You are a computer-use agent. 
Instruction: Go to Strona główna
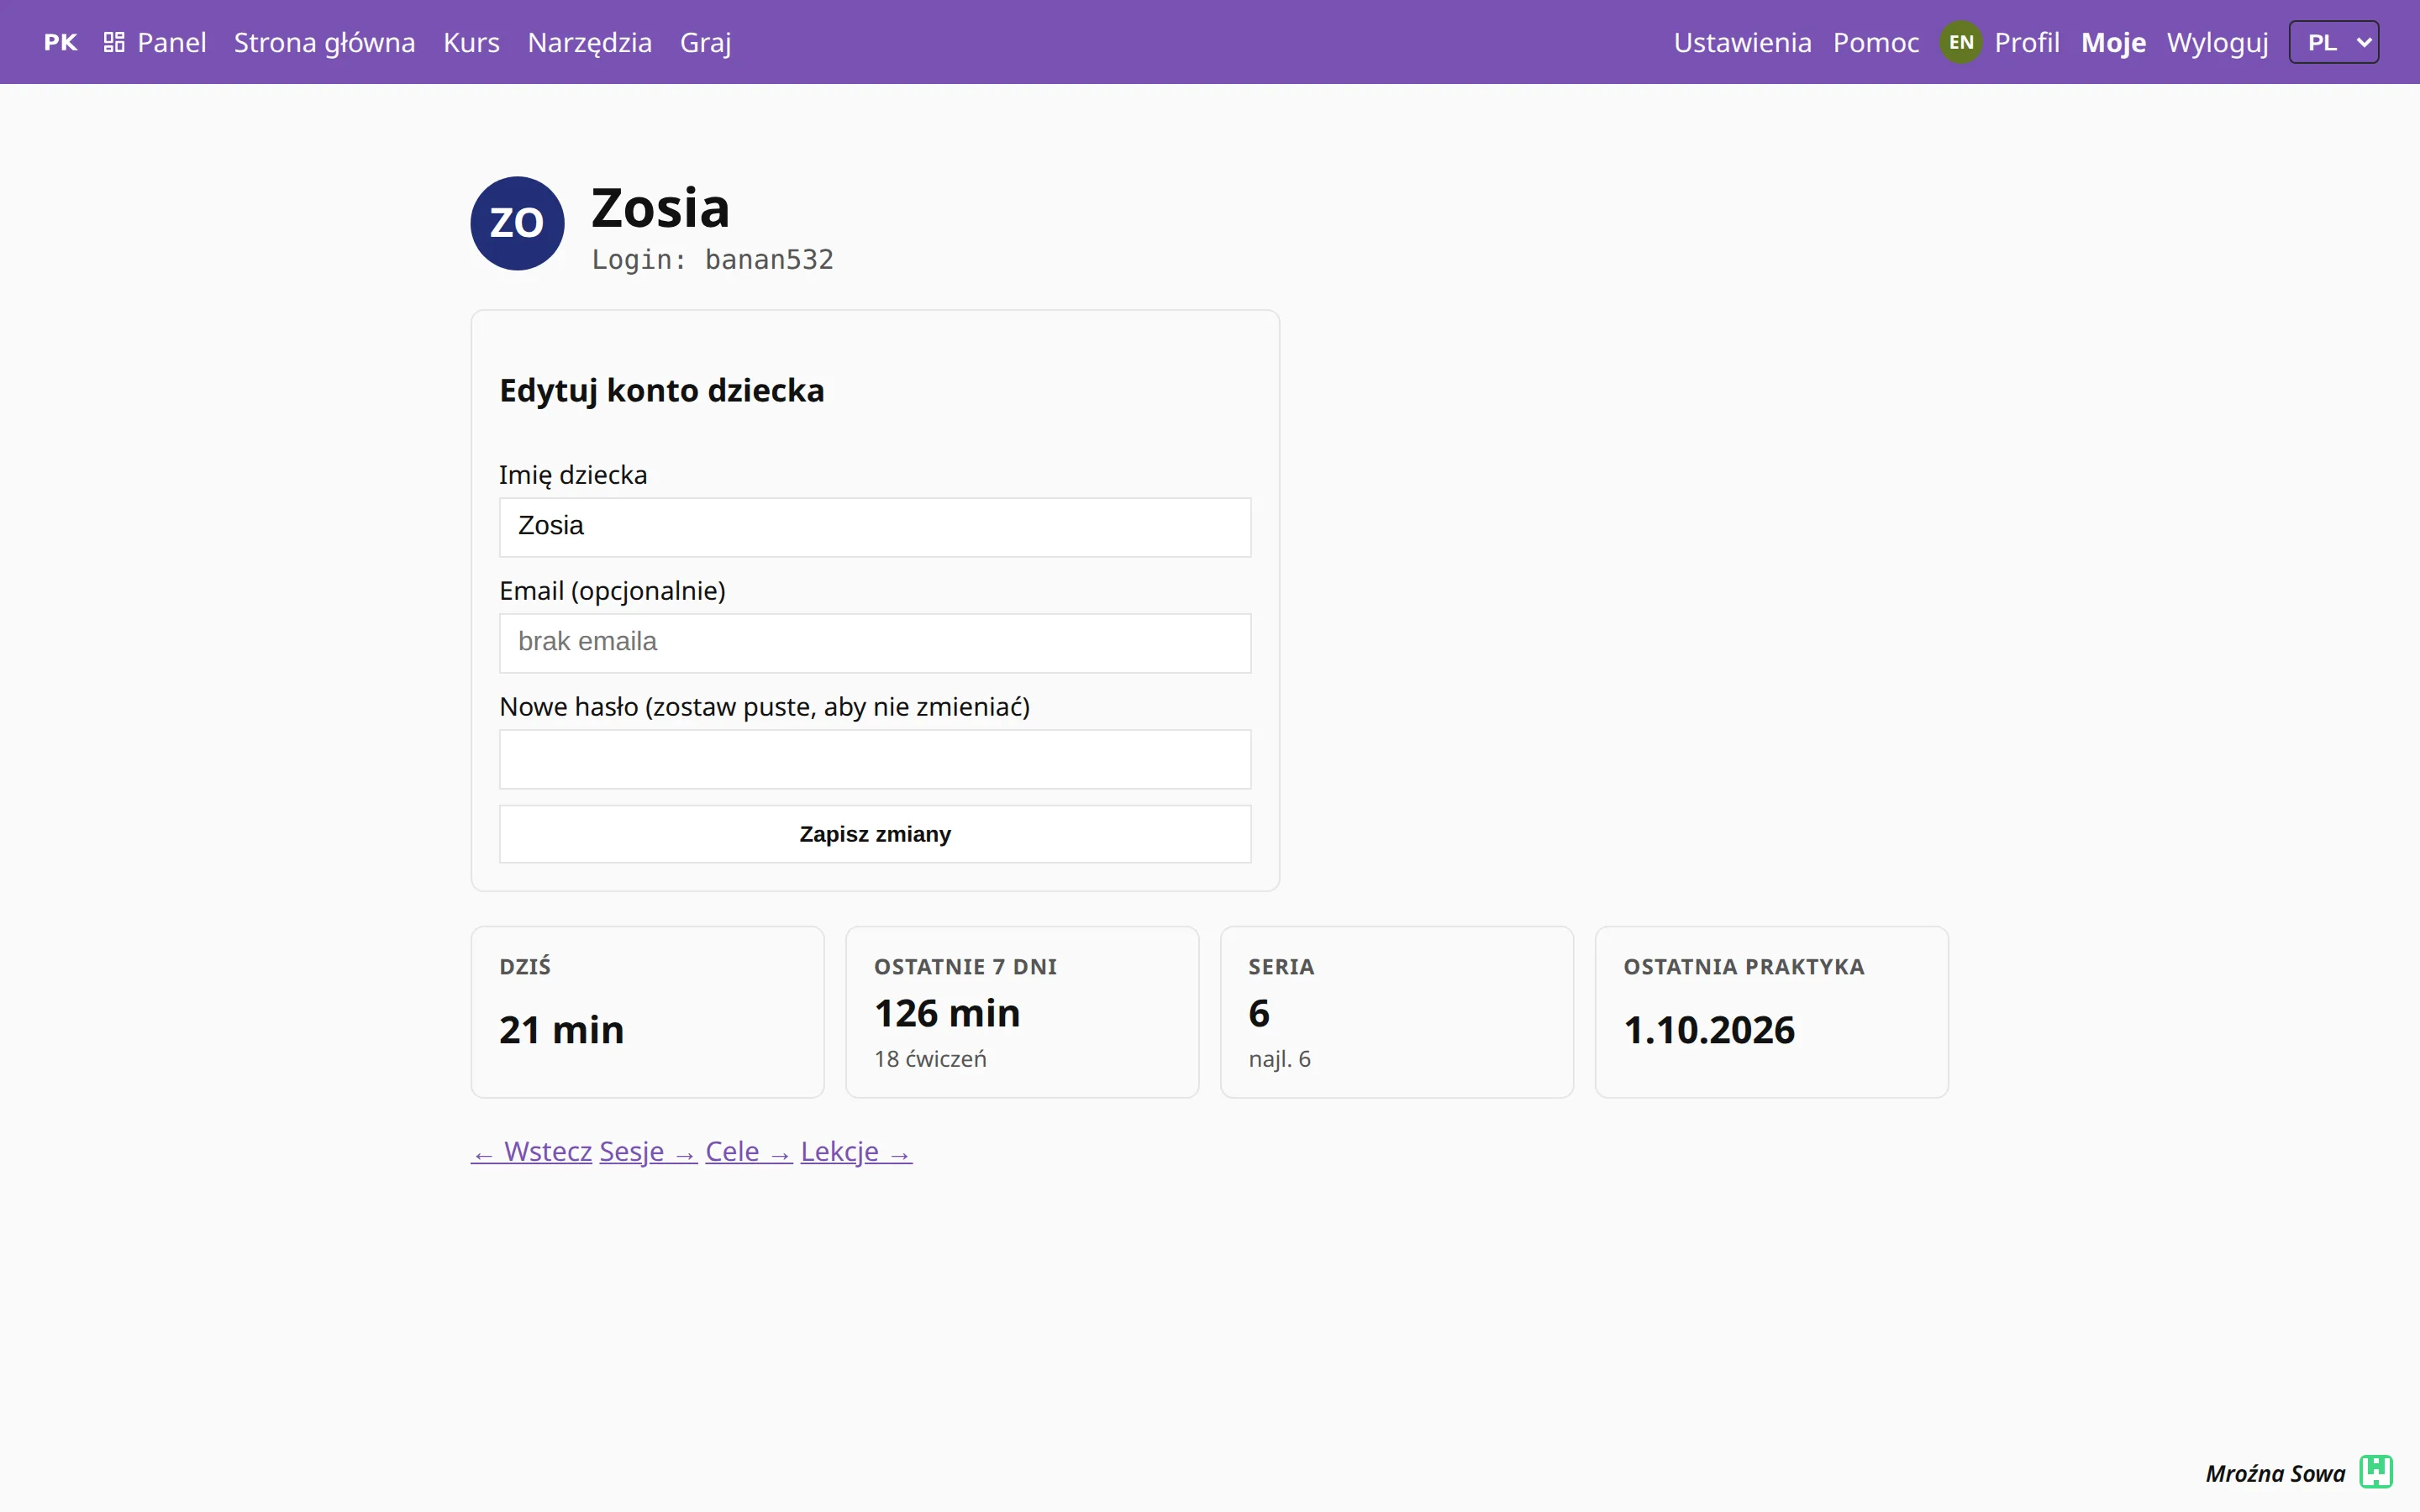[324, 42]
